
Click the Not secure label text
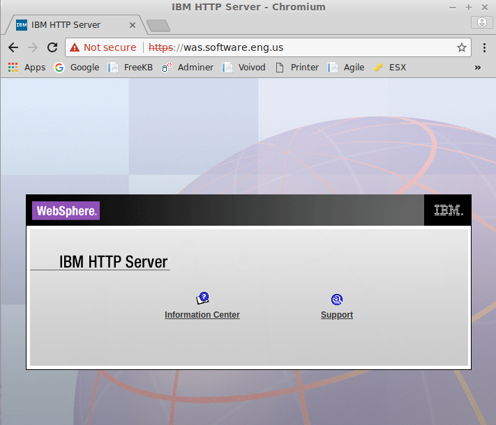[110, 47]
